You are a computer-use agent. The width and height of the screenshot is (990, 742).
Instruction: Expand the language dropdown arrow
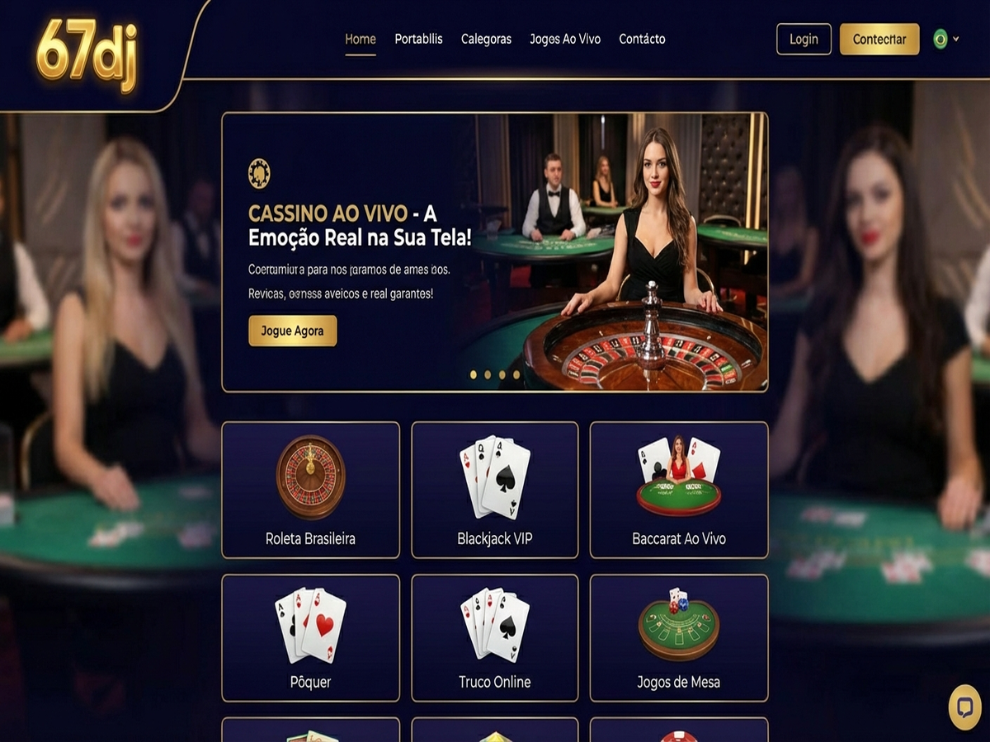(x=956, y=39)
